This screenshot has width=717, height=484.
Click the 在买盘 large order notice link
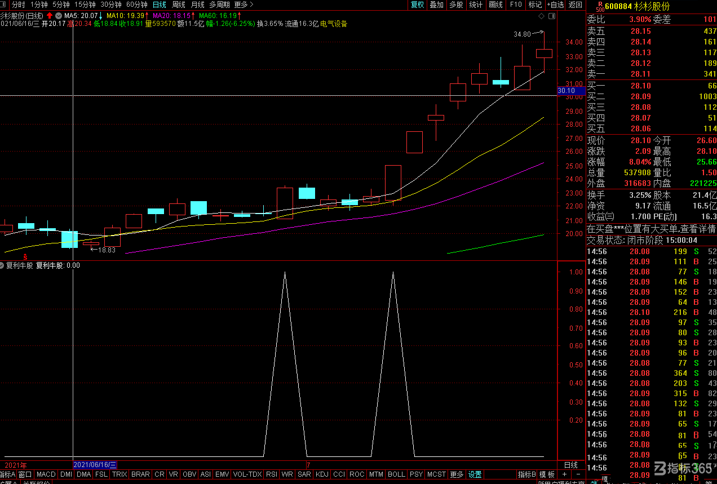[651, 229]
